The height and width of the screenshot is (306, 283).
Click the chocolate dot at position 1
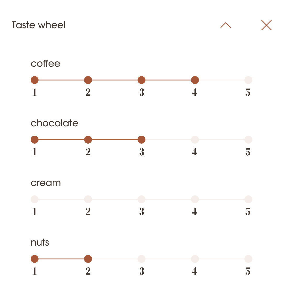pos(35,139)
